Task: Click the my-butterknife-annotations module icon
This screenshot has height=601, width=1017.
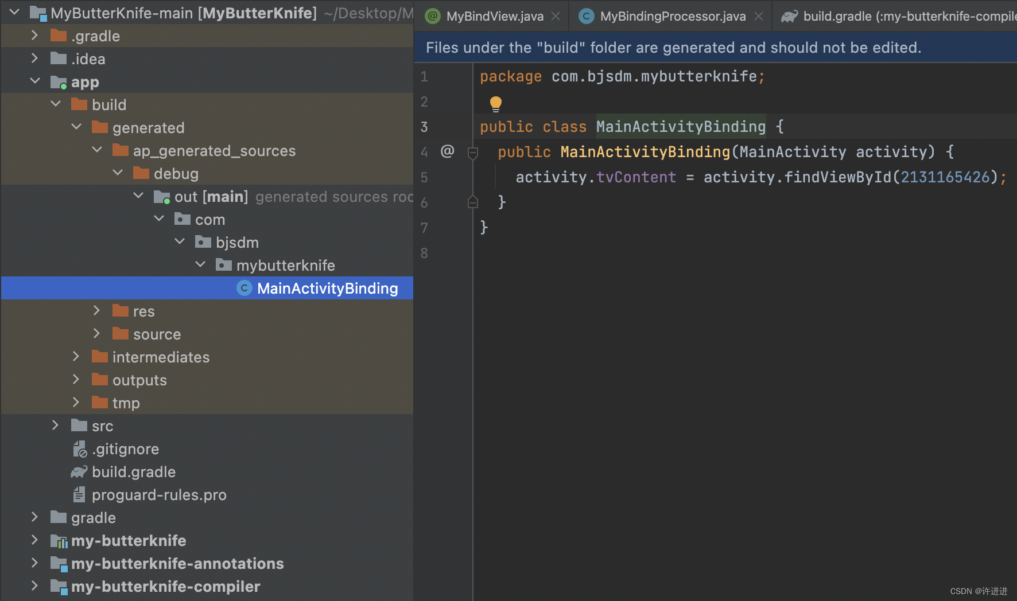Action: tap(59, 564)
